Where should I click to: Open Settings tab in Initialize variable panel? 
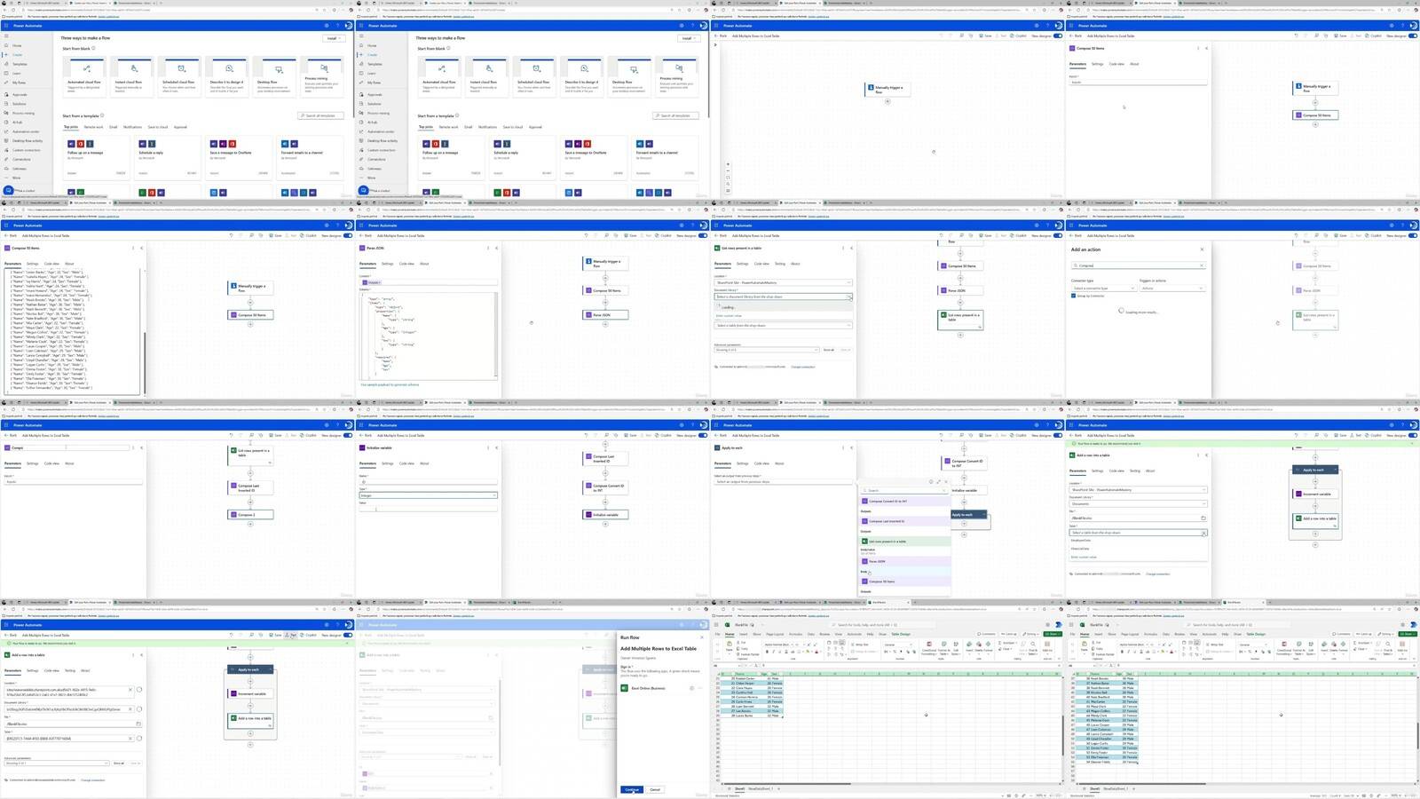(387, 463)
